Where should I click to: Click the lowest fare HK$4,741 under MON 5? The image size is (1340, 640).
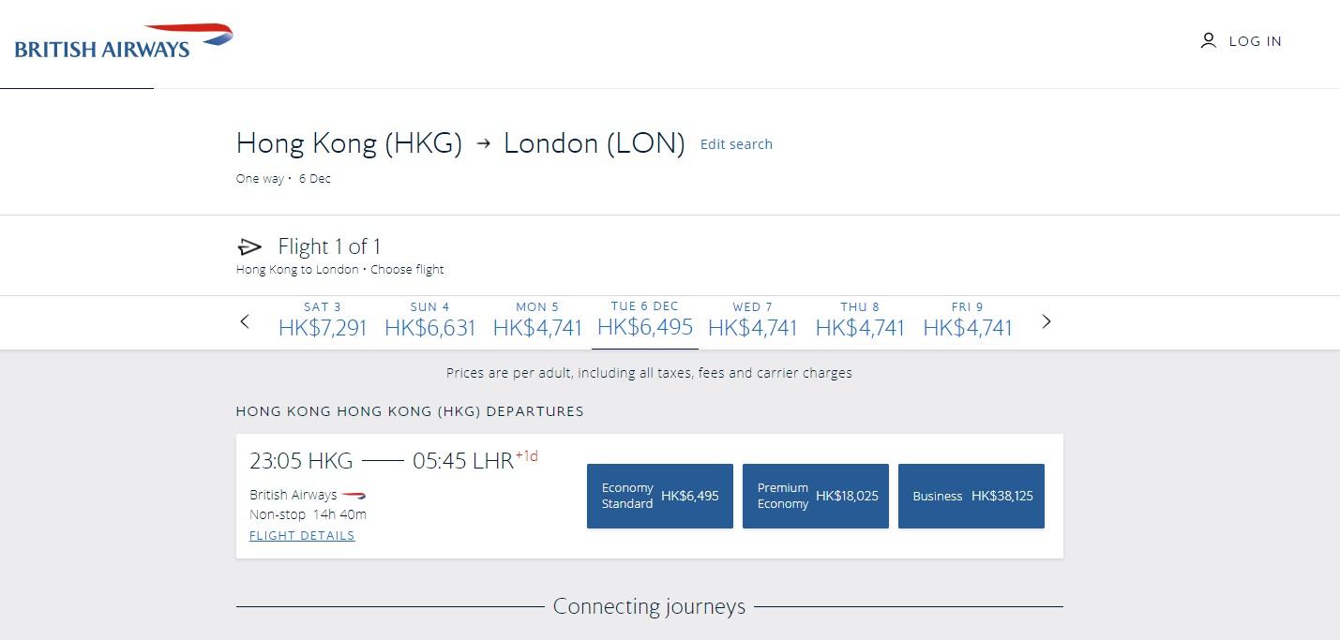[x=537, y=328]
